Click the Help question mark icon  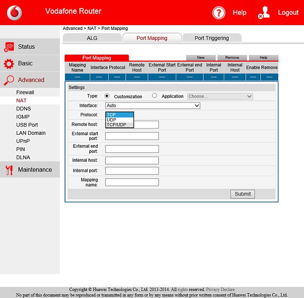218,13
